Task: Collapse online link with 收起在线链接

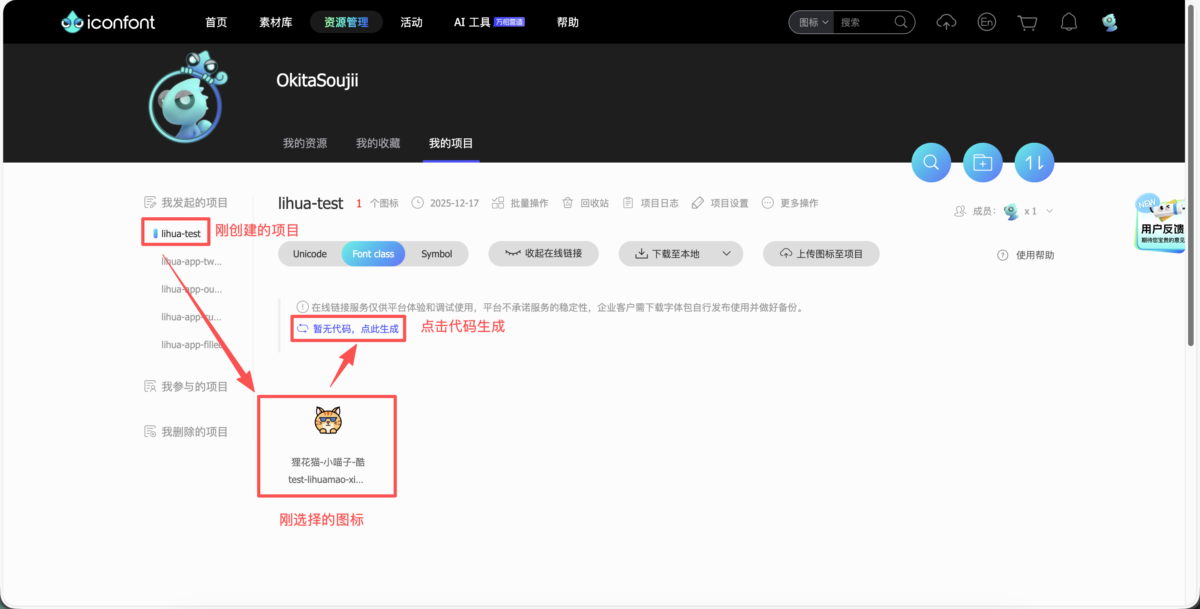Action: [x=543, y=253]
